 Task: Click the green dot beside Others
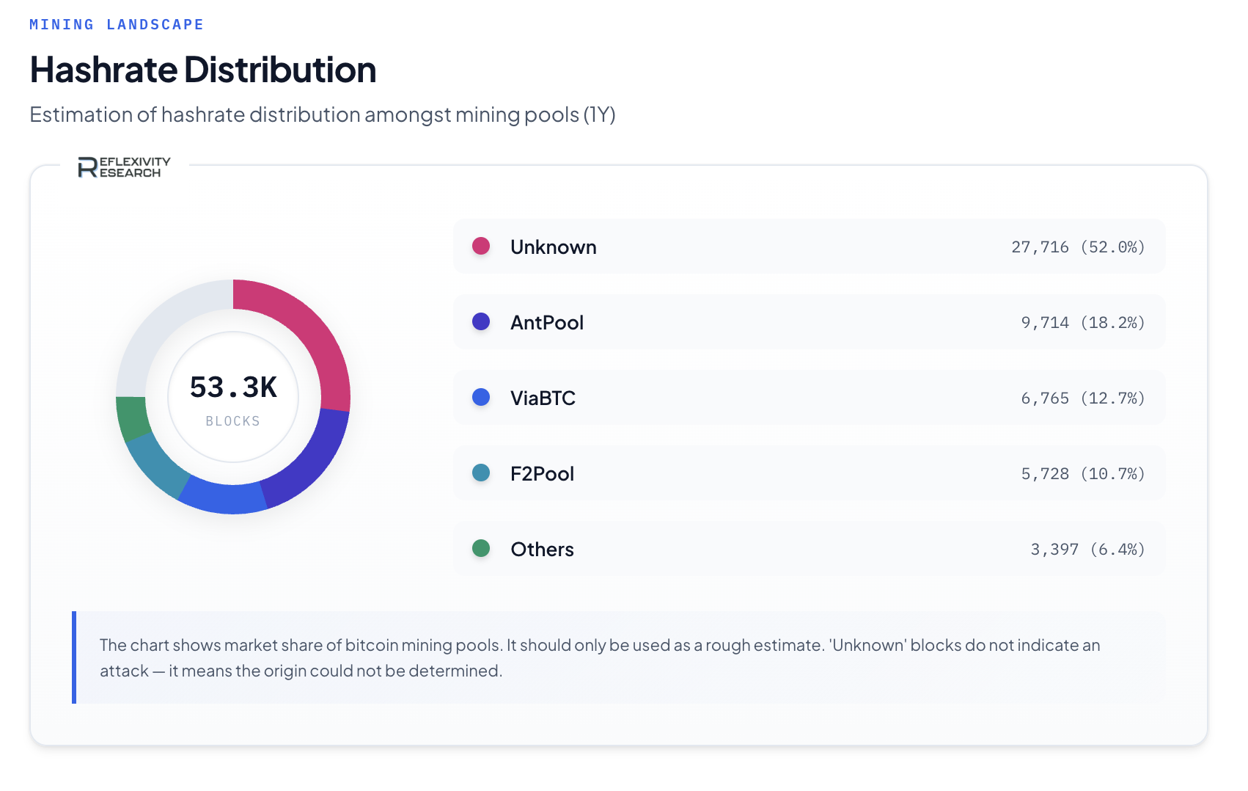[481, 548]
